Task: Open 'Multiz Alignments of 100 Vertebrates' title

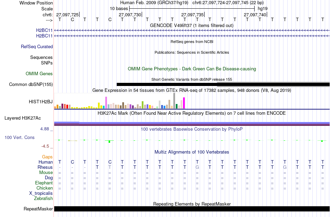Action: point(192,152)
